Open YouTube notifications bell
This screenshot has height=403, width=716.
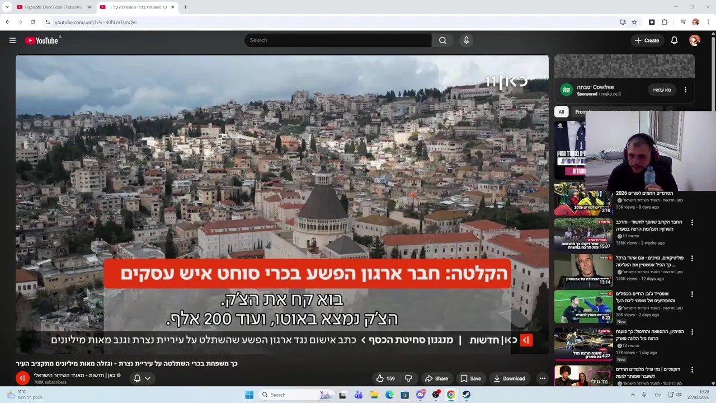pyautogui.click(x=674, y=40)
